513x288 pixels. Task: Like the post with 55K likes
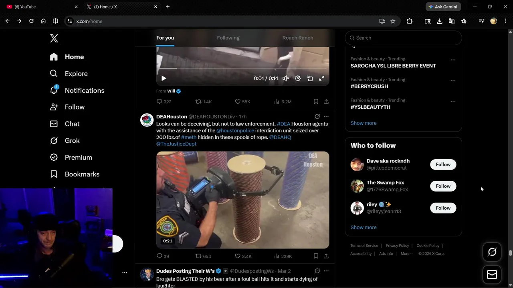pos(242,102)
